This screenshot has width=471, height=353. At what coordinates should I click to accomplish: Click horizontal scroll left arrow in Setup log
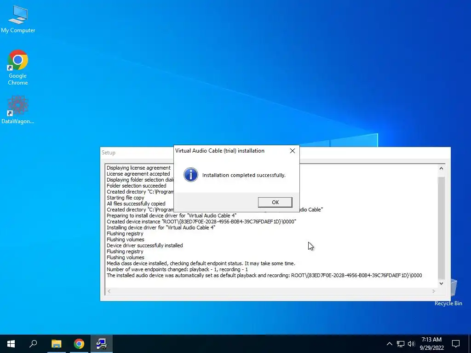pos(109,291)
